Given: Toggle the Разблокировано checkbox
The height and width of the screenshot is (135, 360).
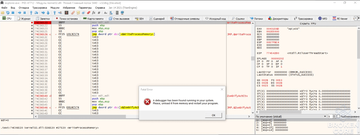Looking at the screenshot, I should [x=338, y=116].
